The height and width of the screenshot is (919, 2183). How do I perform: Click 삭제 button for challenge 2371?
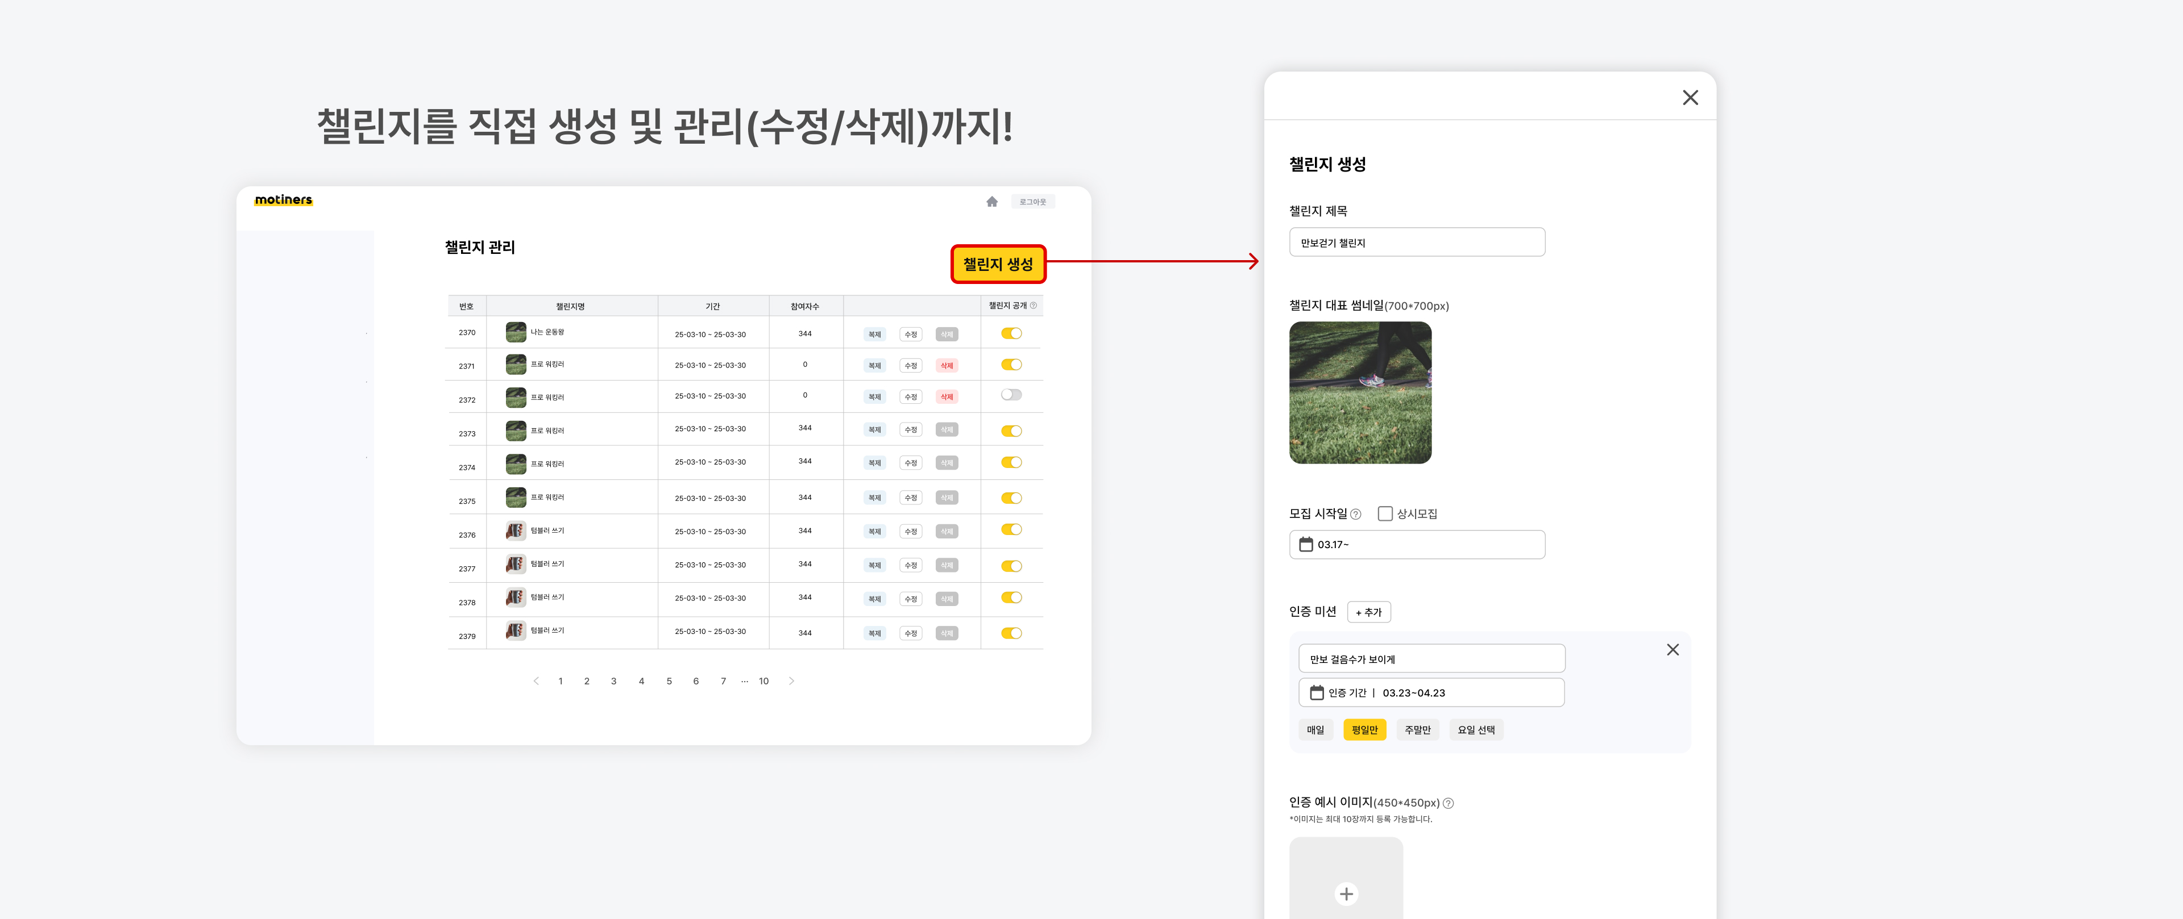point(947,366)
